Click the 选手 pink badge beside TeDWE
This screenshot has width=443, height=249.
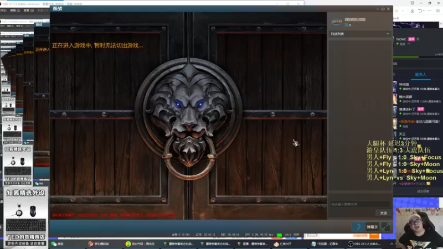(411, 39)
